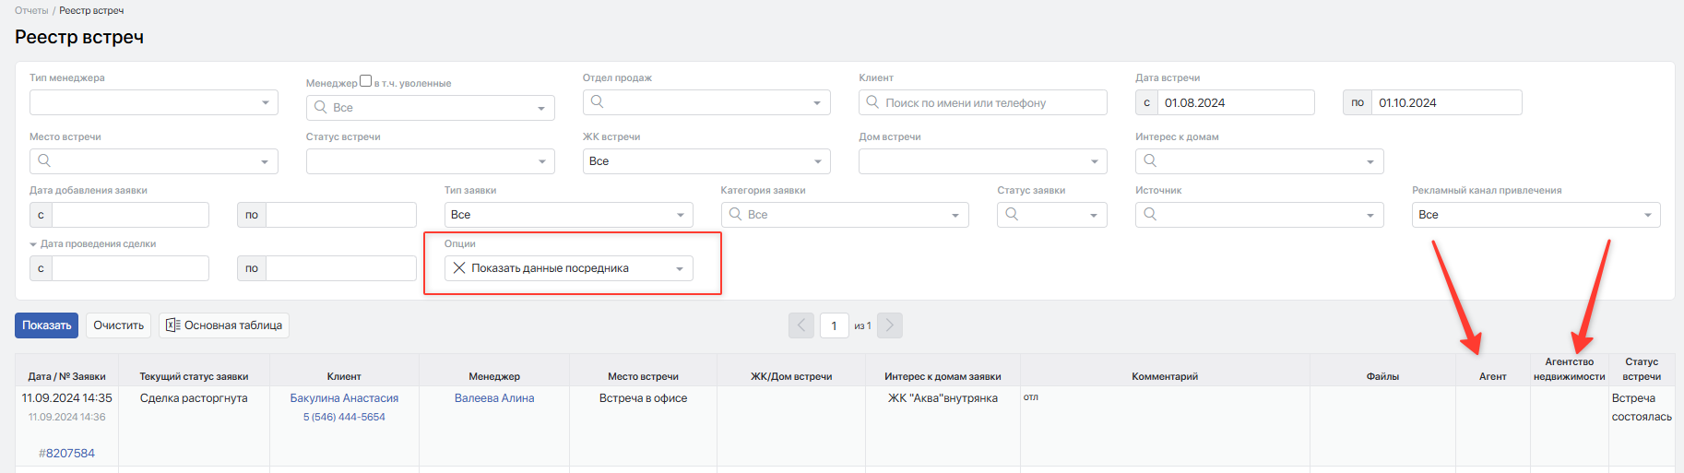This screenshot has width=1684, height=473.
Task: Open the Менеджер dropdown showing Все
Action: point(430,108)
